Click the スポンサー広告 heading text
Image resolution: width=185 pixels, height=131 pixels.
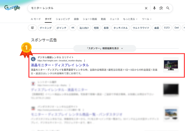44,40
